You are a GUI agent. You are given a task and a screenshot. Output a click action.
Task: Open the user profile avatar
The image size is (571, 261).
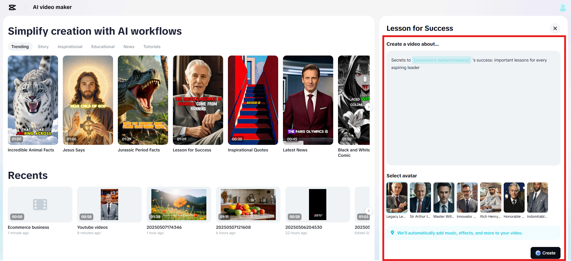(563, 8)
